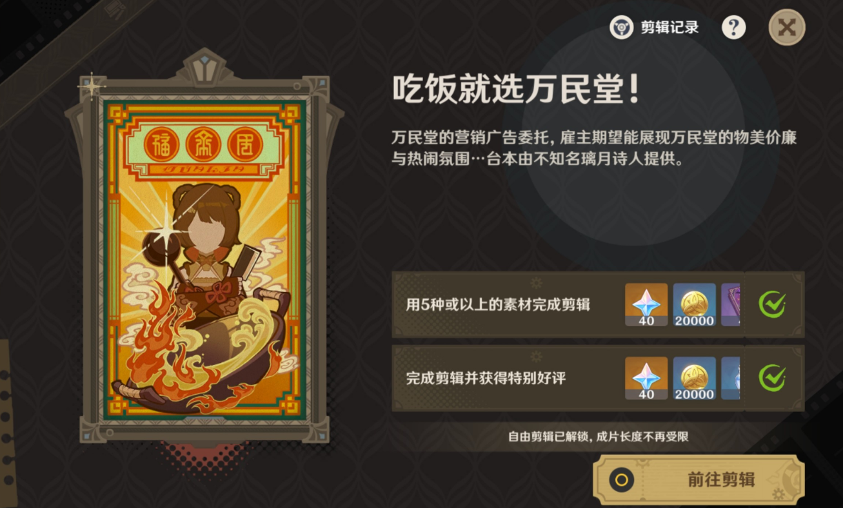Select the Primogem reward in second task row
Image resolution: width=843 pixels, height=508 pixels.
646,378
